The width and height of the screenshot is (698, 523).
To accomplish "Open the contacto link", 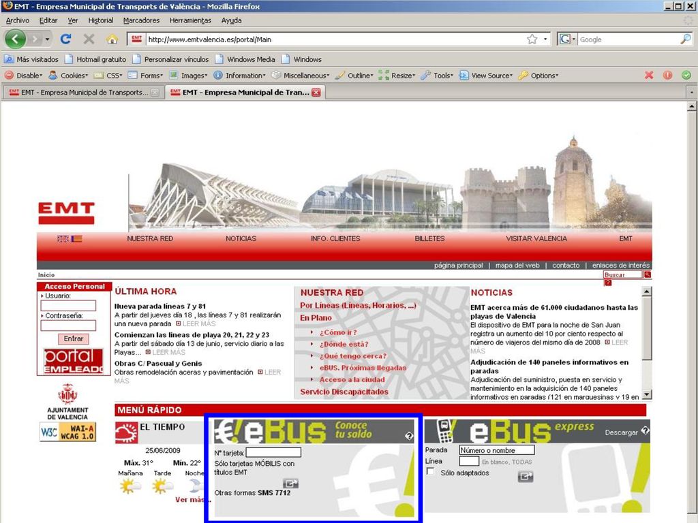I will coord(566,266).
